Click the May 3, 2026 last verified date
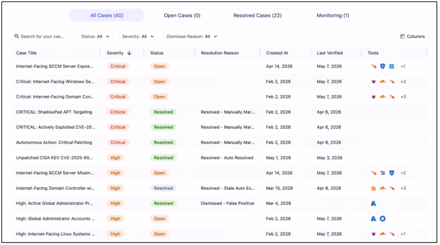 pos(330,158)
